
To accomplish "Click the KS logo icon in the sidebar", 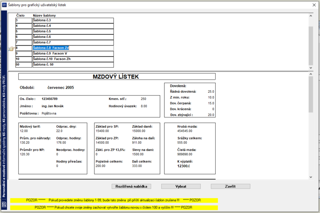I will (x=4, y=205).
